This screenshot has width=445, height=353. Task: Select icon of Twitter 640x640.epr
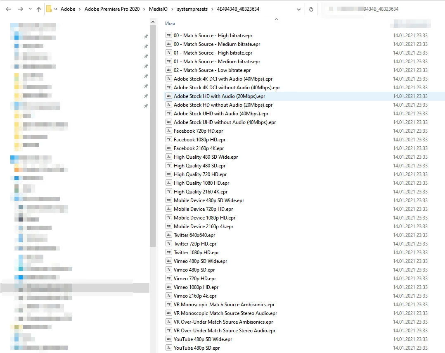[x=168, y=235]
